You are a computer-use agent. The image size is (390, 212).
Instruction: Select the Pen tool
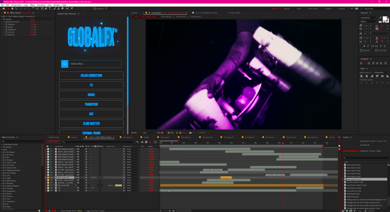46,9
